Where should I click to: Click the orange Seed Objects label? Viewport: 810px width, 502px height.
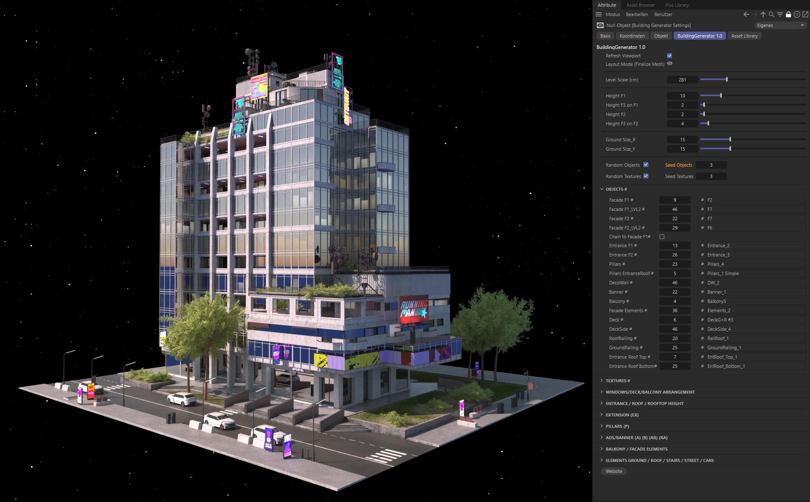tap(678, 165)
